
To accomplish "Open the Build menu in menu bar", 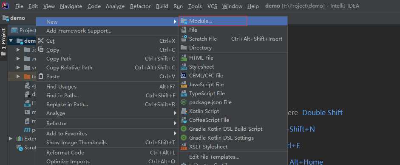I will pyautogui.click(x=162, y=6).
